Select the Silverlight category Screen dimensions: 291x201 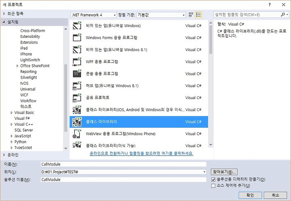29,77
